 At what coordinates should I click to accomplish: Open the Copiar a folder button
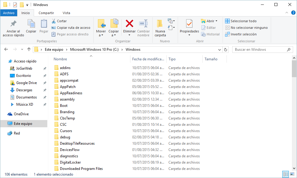tap(114, 28)
